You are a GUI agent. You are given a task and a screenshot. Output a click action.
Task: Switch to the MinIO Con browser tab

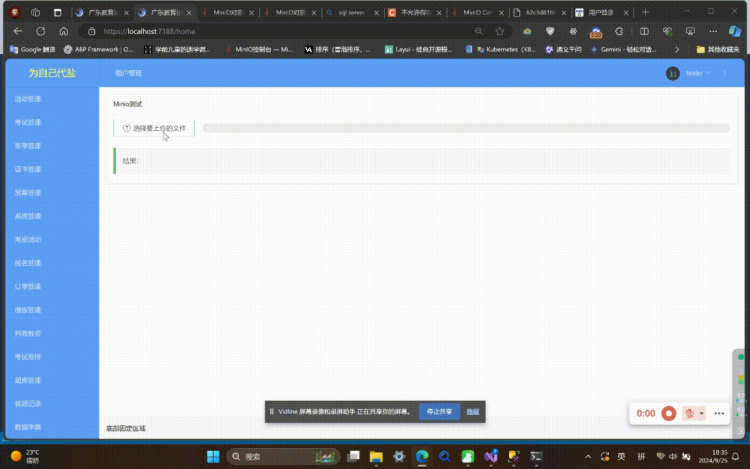(477, 12)
